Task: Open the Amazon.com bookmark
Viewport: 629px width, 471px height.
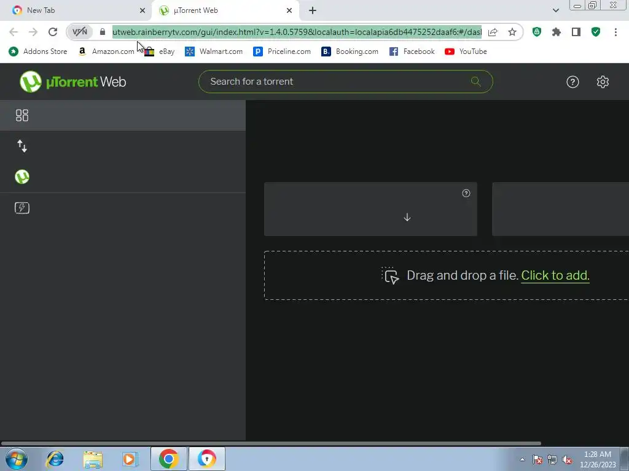Action: [106, 52]
